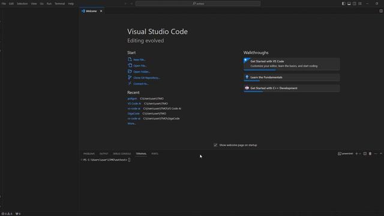Open the Go menu
Screen dimensions: 384x216
click(41, 4)
